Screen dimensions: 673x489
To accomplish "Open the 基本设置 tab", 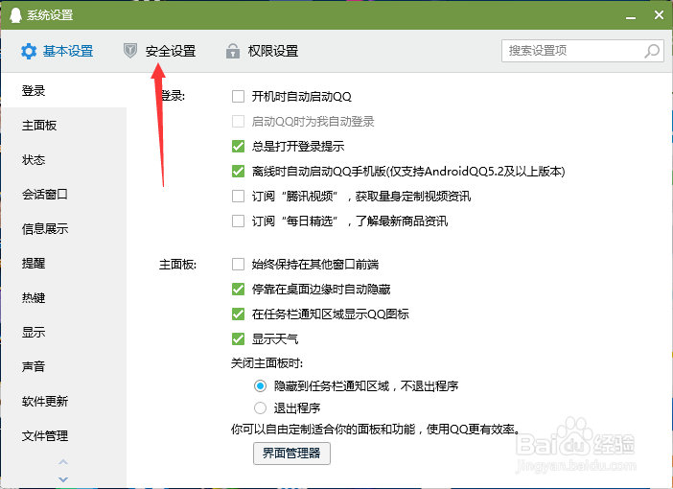I will [x=58, y=51].
